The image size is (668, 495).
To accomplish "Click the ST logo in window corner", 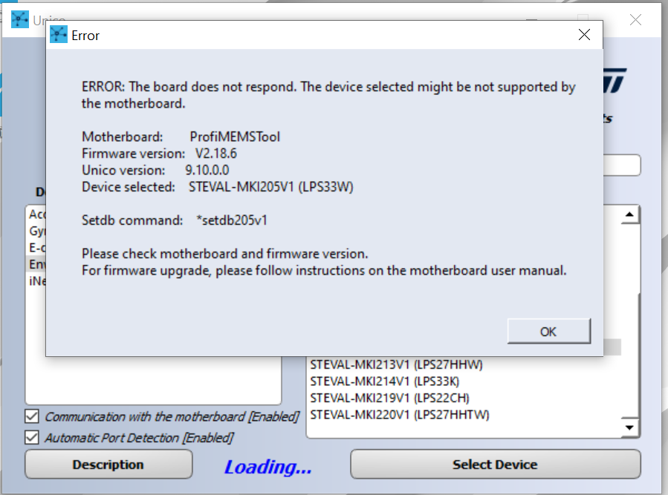I will pos(615,80).
